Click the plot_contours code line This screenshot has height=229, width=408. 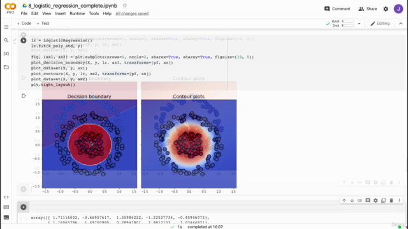[x=91, y=74]
